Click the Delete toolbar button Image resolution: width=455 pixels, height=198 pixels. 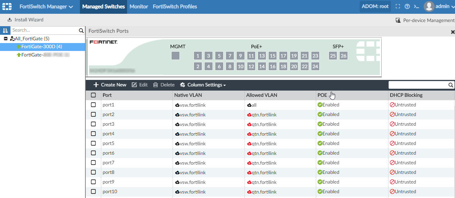164,85
